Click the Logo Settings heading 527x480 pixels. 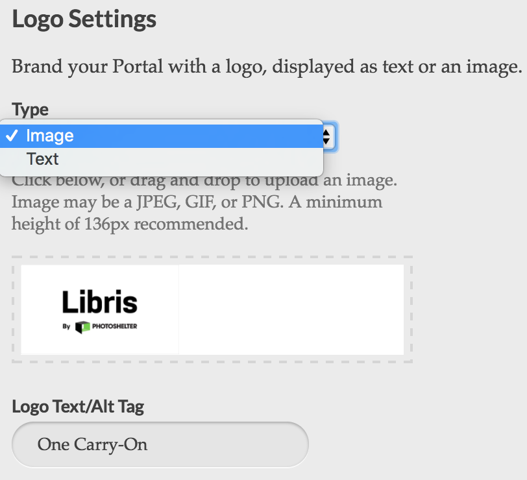click(x=84, y=19)
